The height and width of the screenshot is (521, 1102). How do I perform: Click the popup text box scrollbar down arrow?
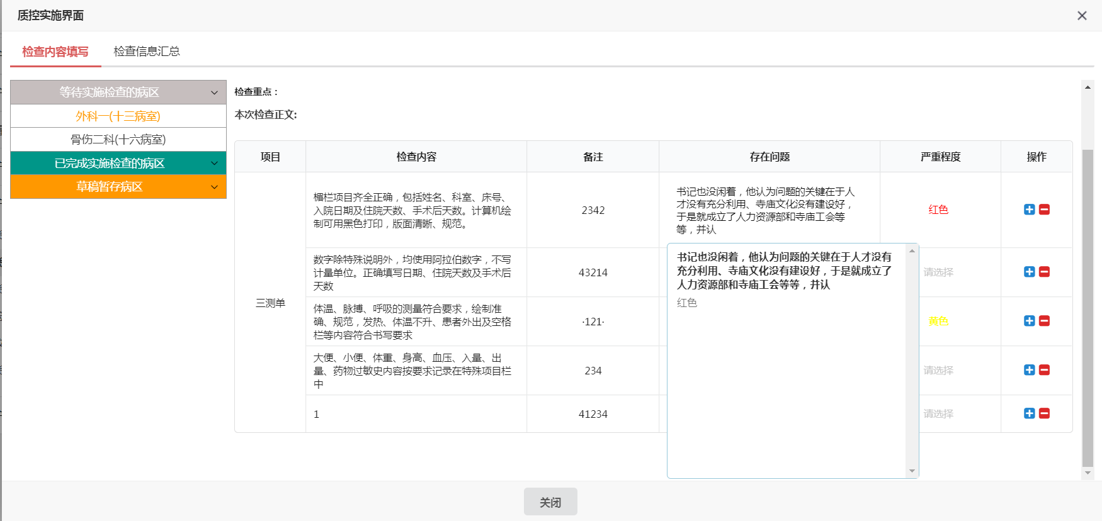click(x=912, y=471)
